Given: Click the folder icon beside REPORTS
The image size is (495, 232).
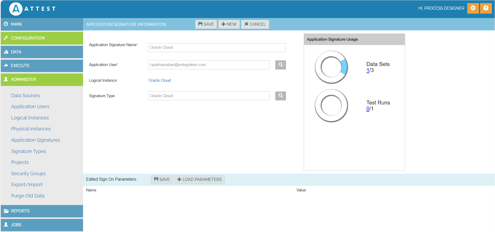Looking at the screenshot, I should tap(6, 211).
